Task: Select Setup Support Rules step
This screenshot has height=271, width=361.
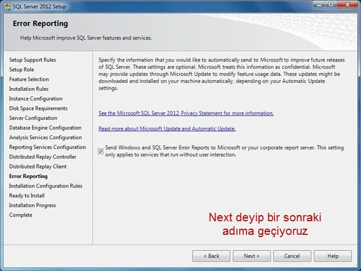Action: [x=33, y=60]
